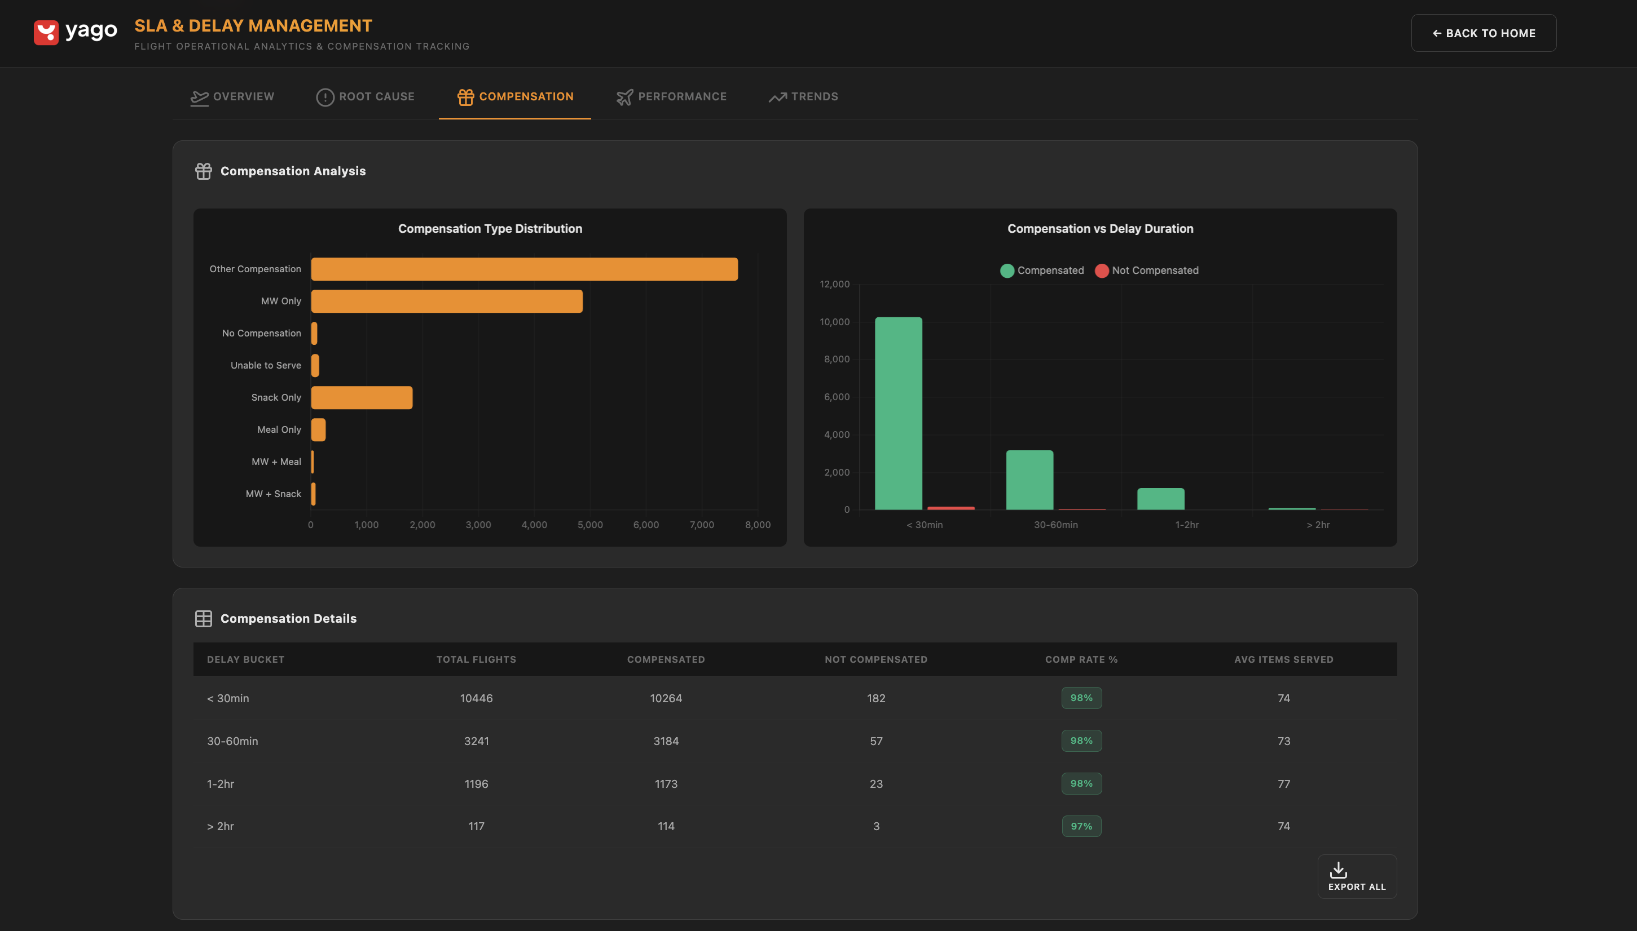
Task: Toggle the Compensated legend in the chart
Action: pyautogui.click(x=1041, y=270)
